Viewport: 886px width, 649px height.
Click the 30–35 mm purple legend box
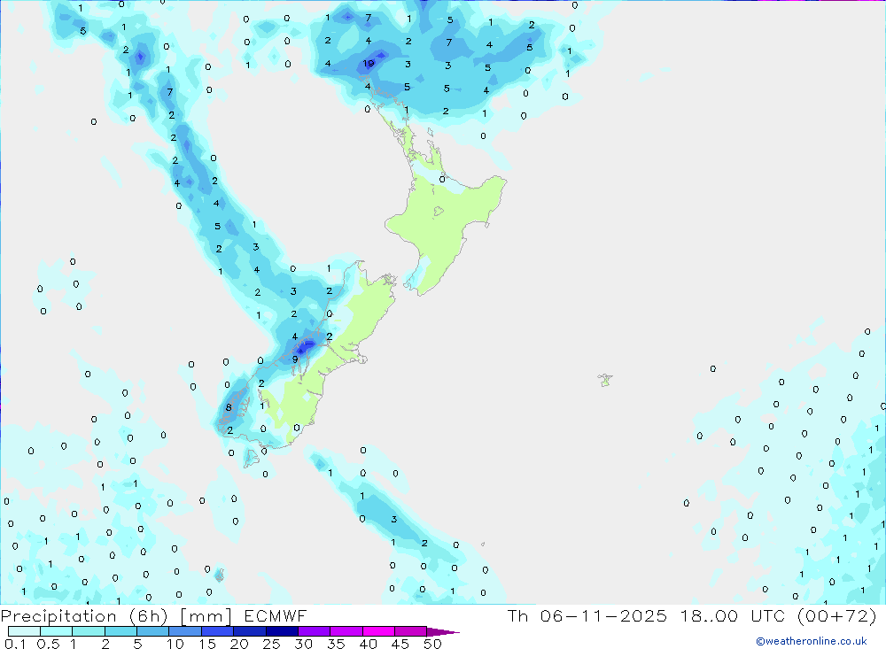coord(315,631)
